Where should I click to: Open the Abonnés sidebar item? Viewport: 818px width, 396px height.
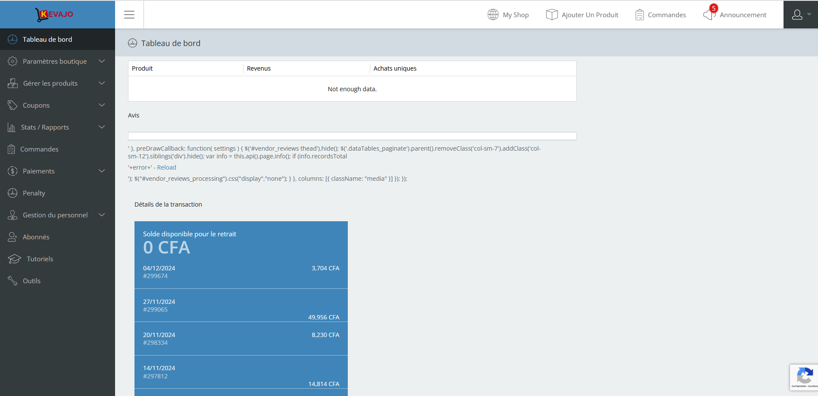pos(36,237)
